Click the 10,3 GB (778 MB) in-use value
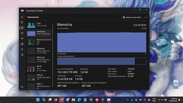The image size is (183, 103). (67, 72)
